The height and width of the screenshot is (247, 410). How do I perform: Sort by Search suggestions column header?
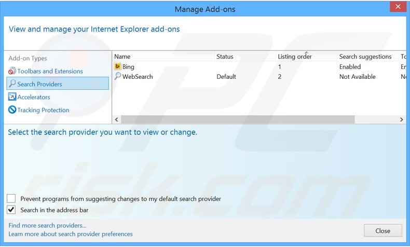click(367, 57)
